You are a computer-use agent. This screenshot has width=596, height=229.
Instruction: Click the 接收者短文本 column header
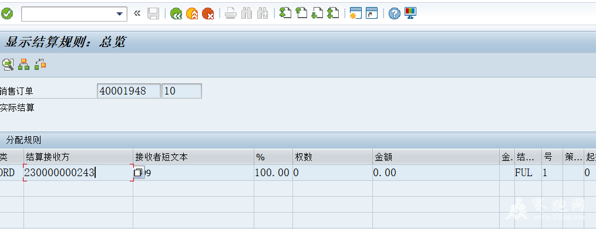[x=193, y=157]
